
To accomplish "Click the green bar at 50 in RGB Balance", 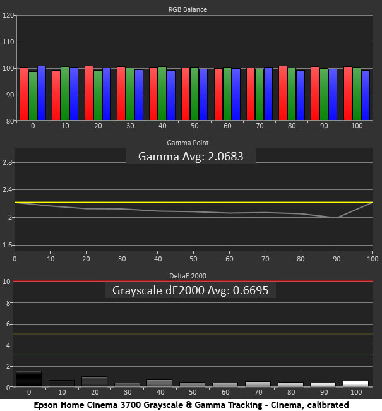I will [194, 93].
